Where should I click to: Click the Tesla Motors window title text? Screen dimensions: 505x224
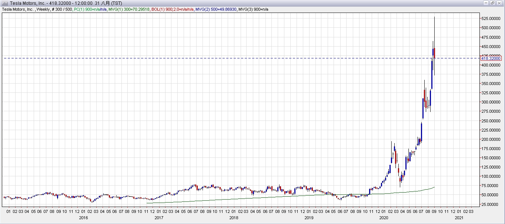[x=66, y=3]
